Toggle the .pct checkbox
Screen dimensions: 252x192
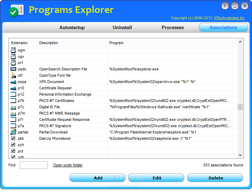tap(13, 151)
